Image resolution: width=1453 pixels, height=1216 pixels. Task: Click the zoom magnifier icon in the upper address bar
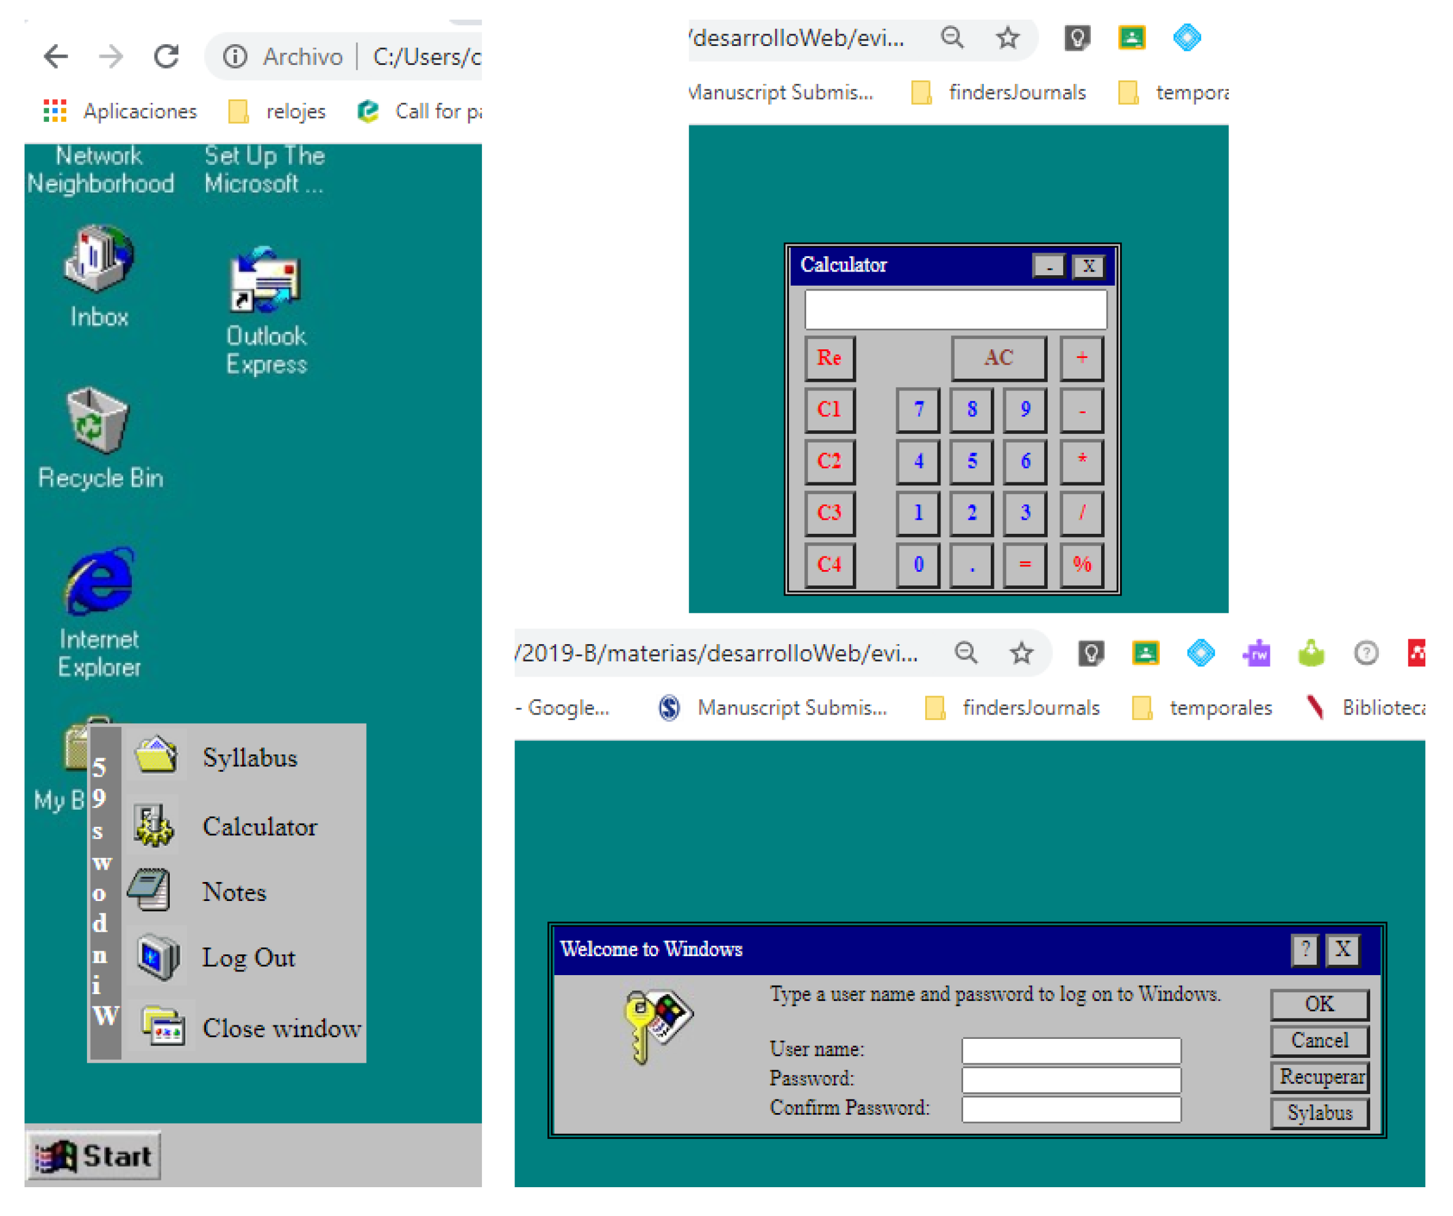point(953,37)
